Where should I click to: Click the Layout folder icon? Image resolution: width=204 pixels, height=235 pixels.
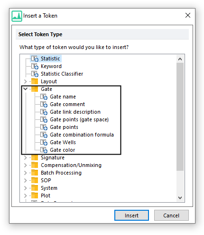coord(35,81)
